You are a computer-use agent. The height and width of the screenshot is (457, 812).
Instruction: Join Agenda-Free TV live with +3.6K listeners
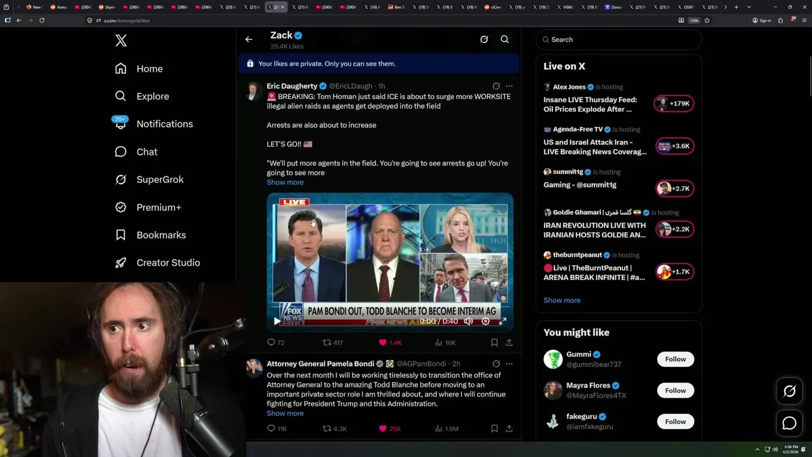tap(674, 146)
